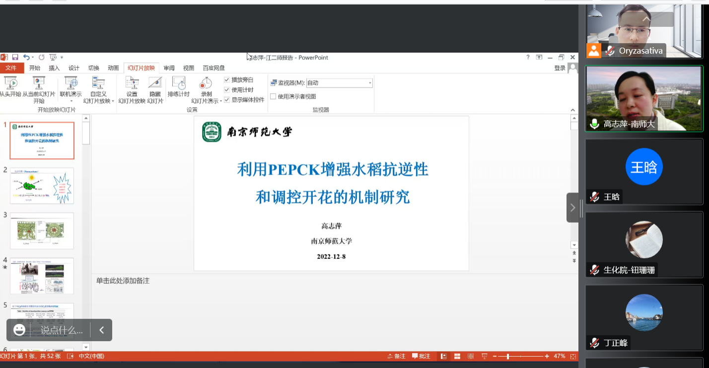709x368 pixels.
Task: Switch to Slide Sorter view in status bar
Action: [x=457, y=356]
